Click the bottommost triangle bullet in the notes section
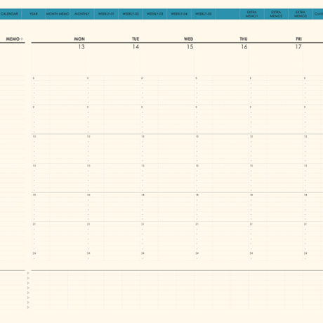Viewport: 323px width, 323px height. [x=28, y=308]
